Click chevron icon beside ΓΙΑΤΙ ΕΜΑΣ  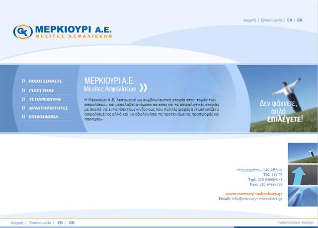coord(23,91)
